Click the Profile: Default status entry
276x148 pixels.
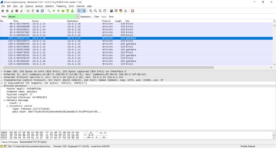[x=248, y=146]
